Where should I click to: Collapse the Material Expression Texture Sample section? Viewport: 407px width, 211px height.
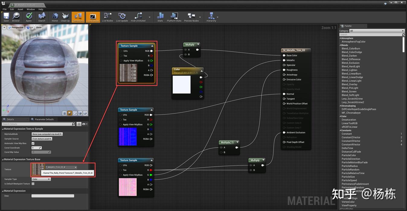point(3,129)
